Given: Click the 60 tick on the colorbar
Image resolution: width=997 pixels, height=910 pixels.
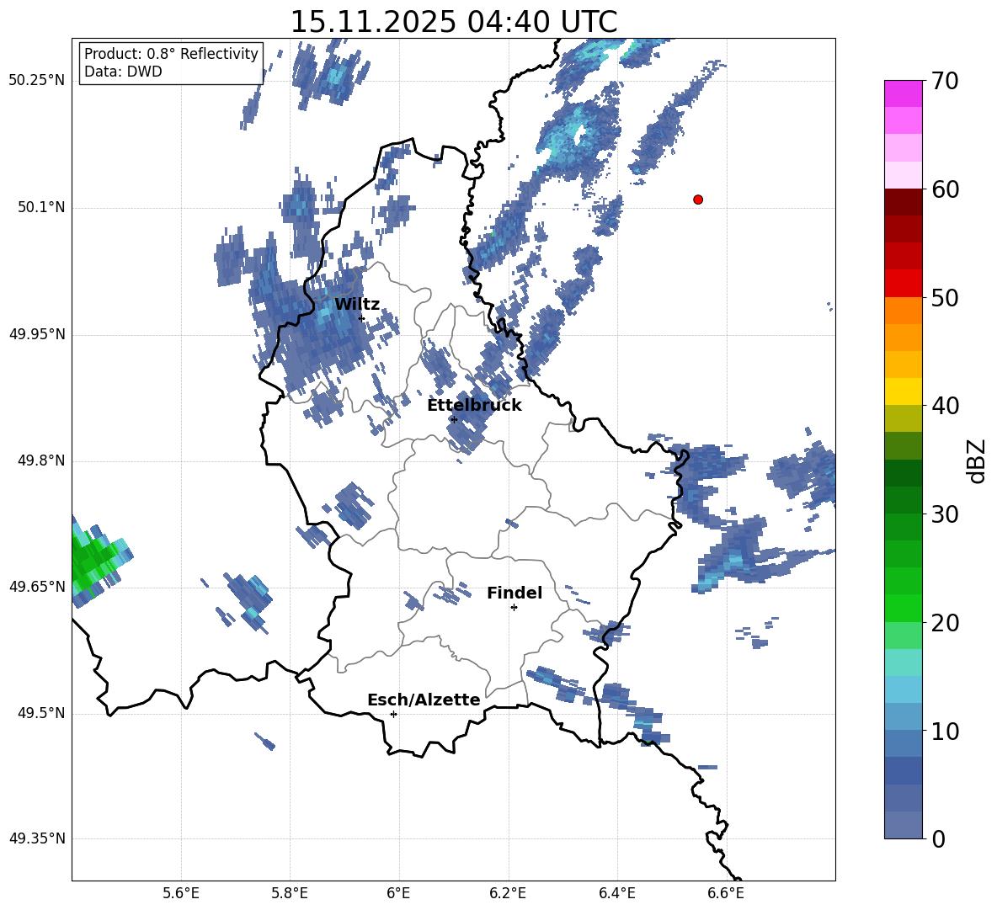Looking at the screenshot, I should 945,189.
